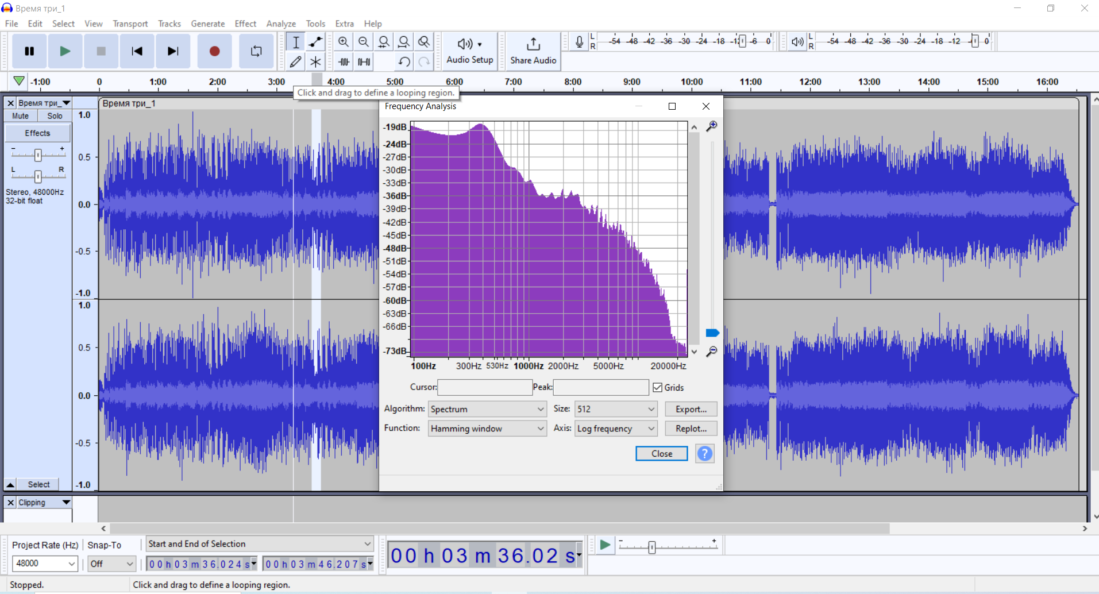Open the Algorithm dropdown set to Spectrum
The height and width of the screenshot is (594, 1099).
(487, 409)
